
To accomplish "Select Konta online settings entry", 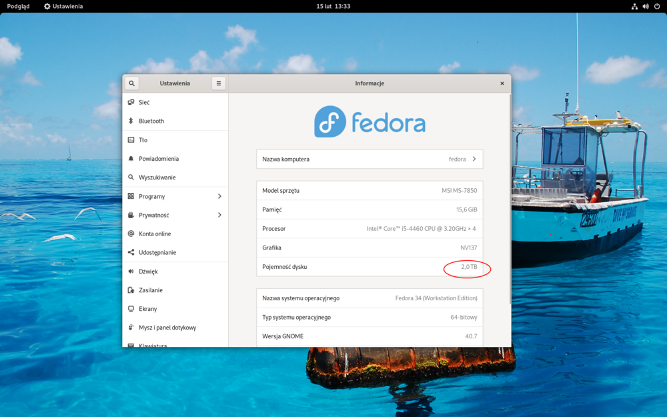I will (x=175, y=234).
